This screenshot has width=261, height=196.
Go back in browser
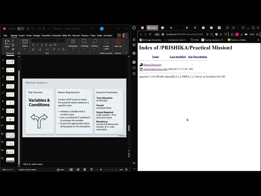141,34
